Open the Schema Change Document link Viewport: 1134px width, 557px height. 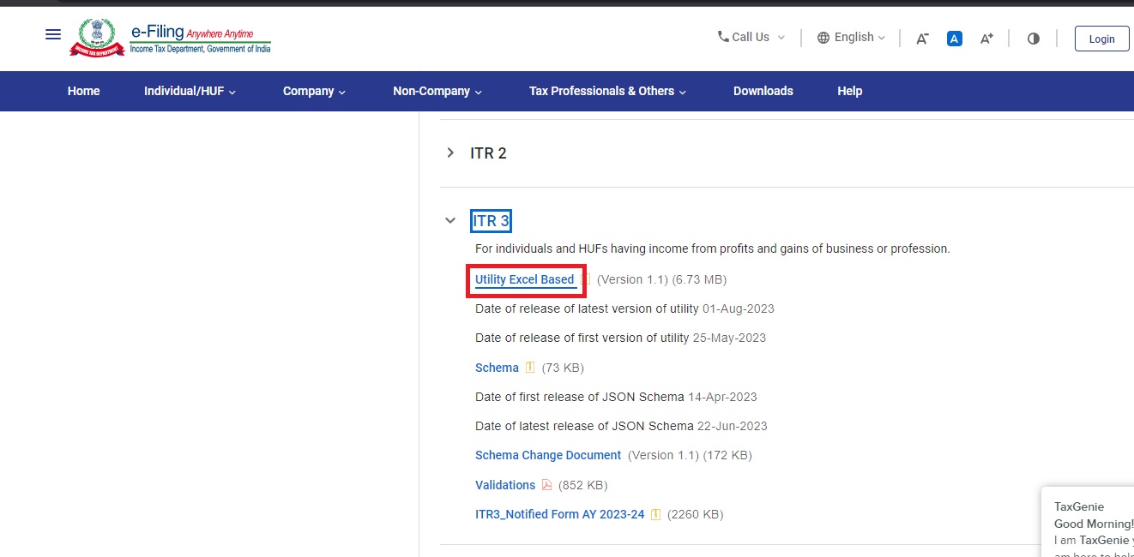pyautogui.click(x=548, y=455)
